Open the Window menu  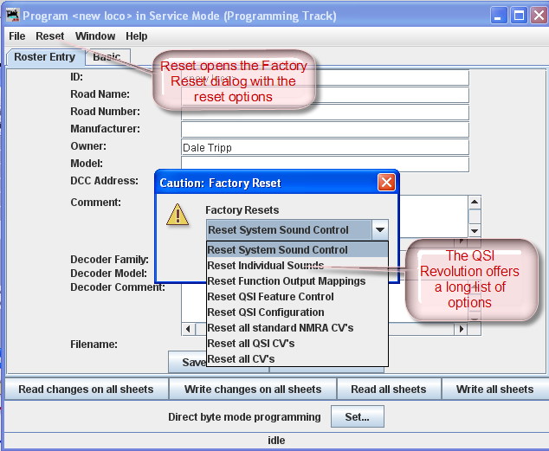point(94,36)
